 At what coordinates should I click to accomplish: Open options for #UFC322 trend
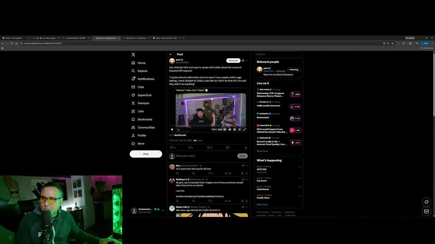[299, 167]
